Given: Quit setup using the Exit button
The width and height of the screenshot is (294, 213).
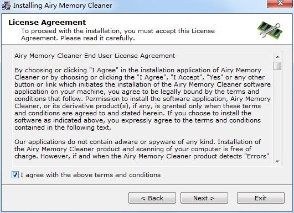Looking at the screenshot, I should pyautogui.click(x=261, y=198).
